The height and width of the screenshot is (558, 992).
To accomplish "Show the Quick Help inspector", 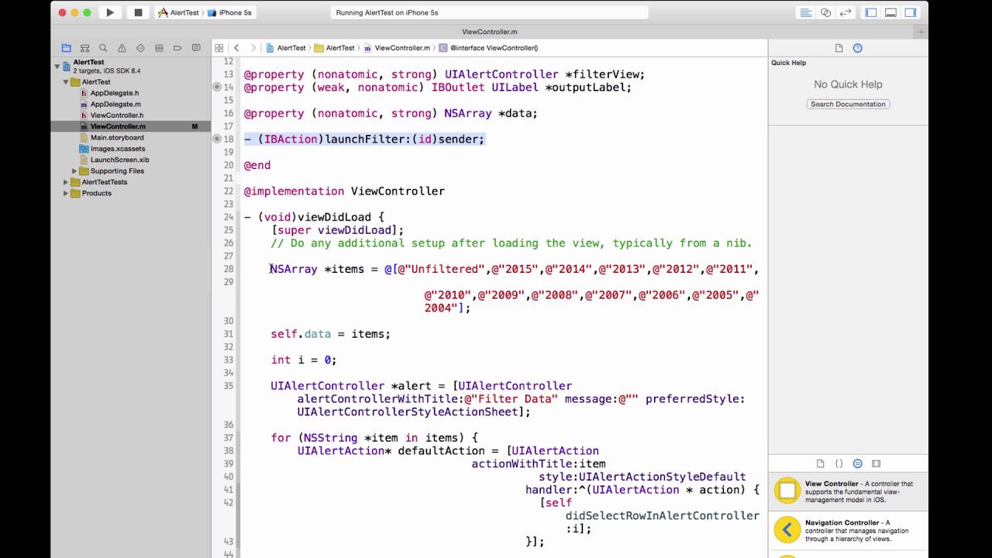I will point(857,48).
